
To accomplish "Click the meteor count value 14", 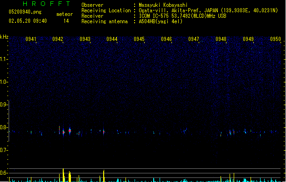I will coord(66,21).
